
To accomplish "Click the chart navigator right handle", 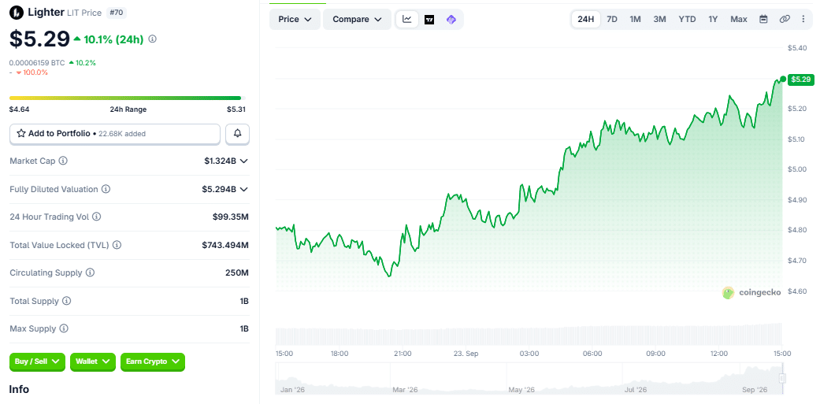I will point(783,378).
